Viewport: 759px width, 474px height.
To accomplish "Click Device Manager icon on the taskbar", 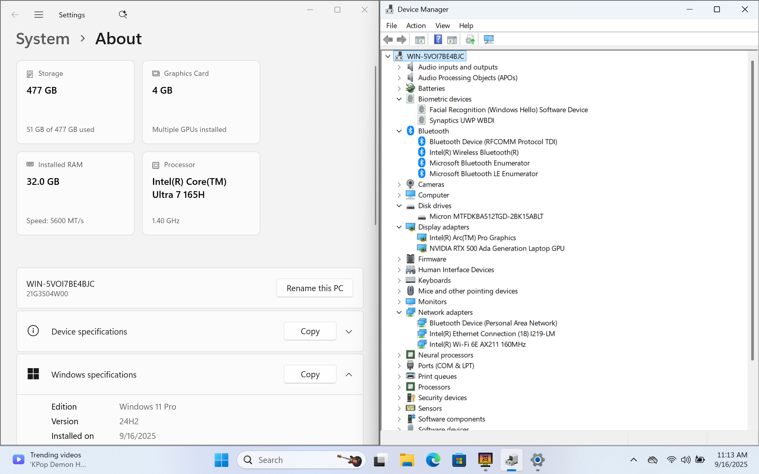I will click(x=512, y=460).
